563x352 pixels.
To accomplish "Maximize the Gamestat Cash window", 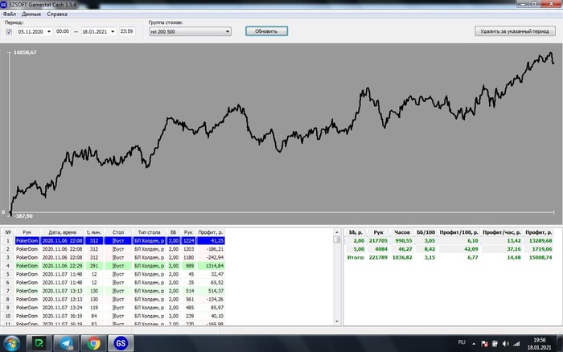I will (x=534, y=4).
